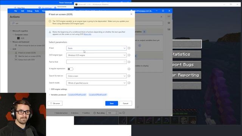Click the Run delay spinner arrows
Viewport: 242px width, 136px height.
(x=116, y=113)
